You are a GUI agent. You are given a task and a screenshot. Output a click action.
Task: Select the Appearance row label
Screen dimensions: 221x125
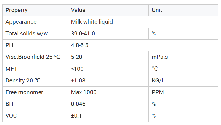(35, 22)
